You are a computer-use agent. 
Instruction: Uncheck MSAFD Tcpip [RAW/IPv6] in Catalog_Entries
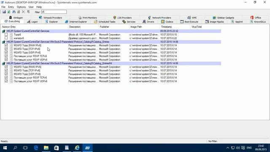pyautogui.click(x=6, y=45)
